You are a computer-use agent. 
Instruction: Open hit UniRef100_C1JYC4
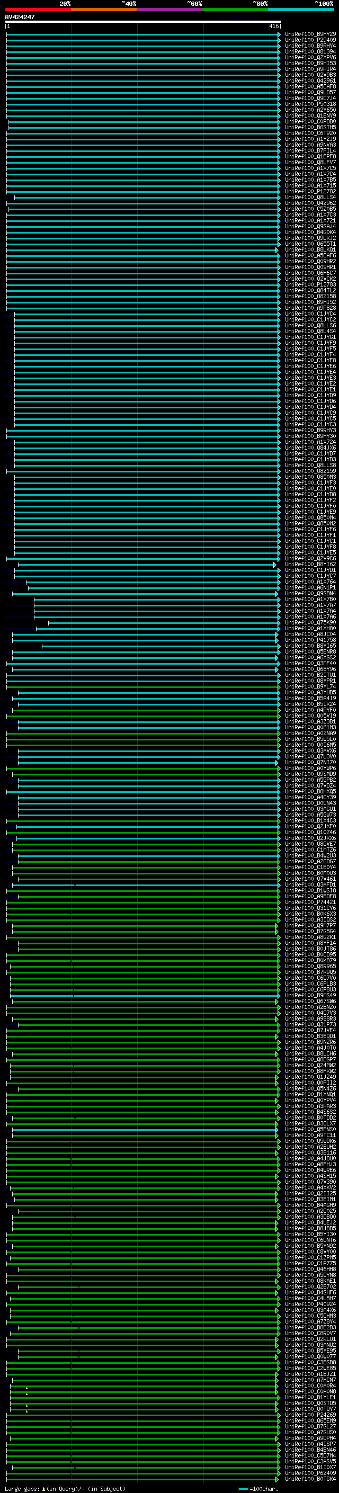(x=310, y=314)
